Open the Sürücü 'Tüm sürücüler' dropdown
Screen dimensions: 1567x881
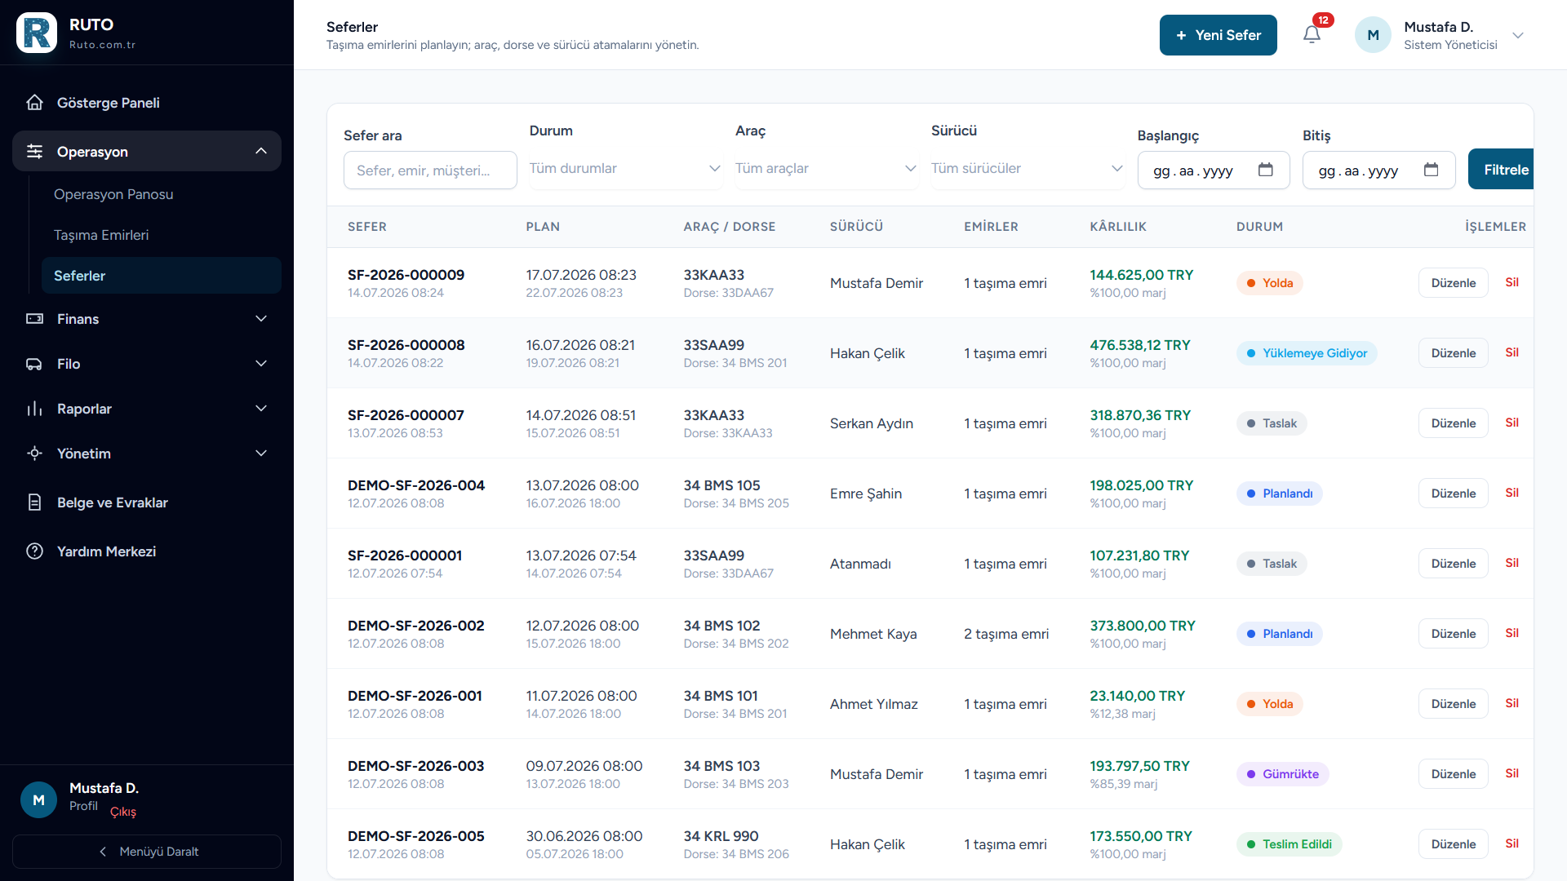1028,169
